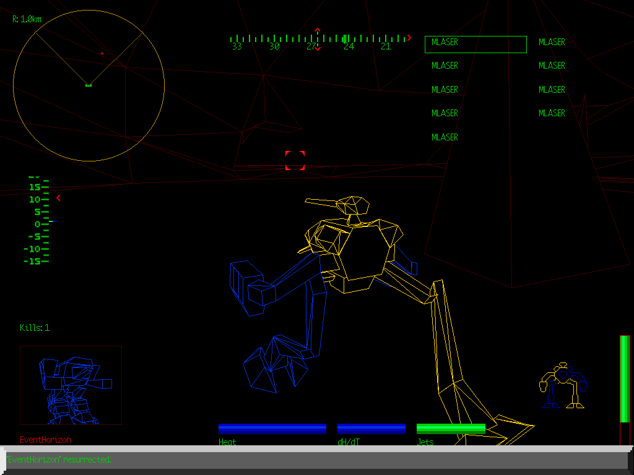634x475 pixels.
Task: Click the EventHorizon wireframe thumbnail panel
Action: coord(71,386)
